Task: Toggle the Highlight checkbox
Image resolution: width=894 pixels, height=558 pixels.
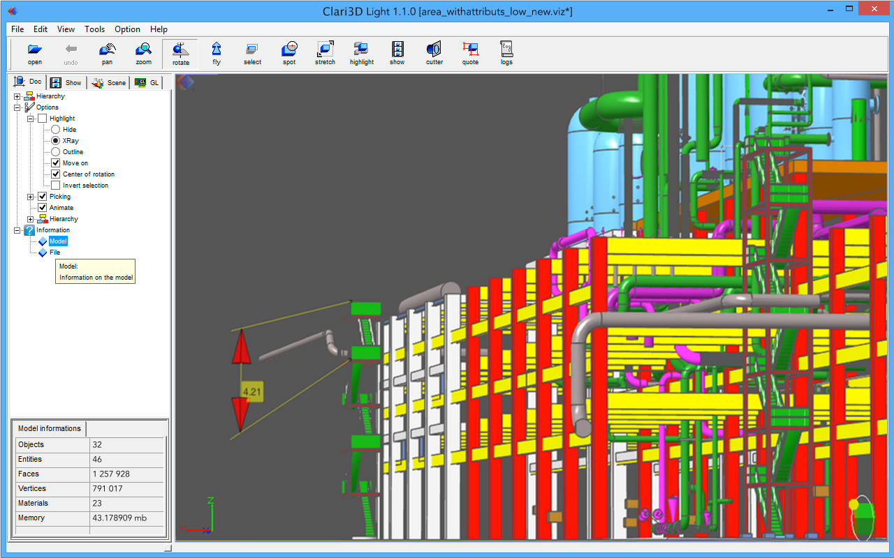Action: click(43, 119)
